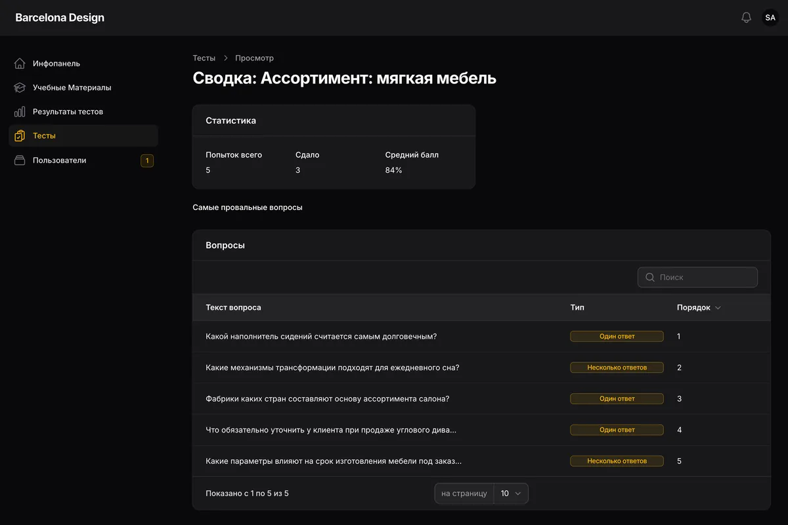This screenshot has width=788, height=525.
Task: Click the Пользователи notification badge
Action: (x=147, y=160)
